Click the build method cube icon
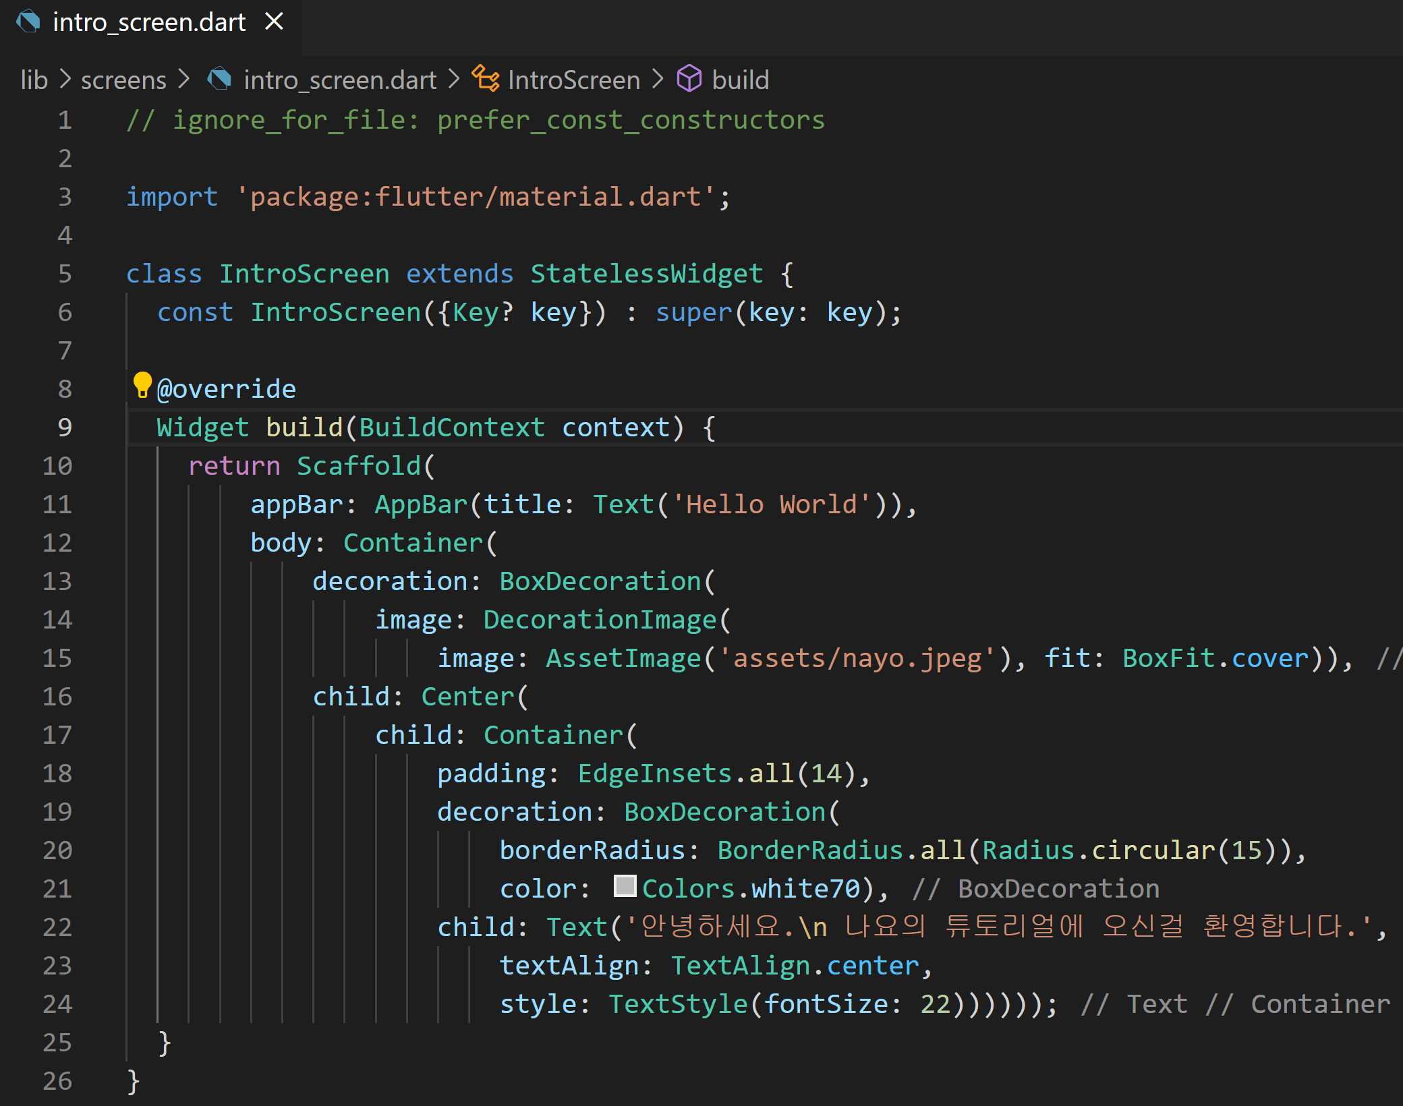 (x=689, y=79)
